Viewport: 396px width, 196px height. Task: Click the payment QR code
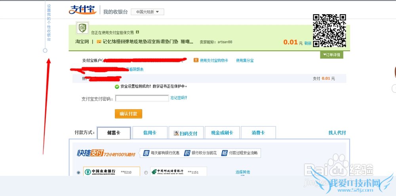coord(329,30)
